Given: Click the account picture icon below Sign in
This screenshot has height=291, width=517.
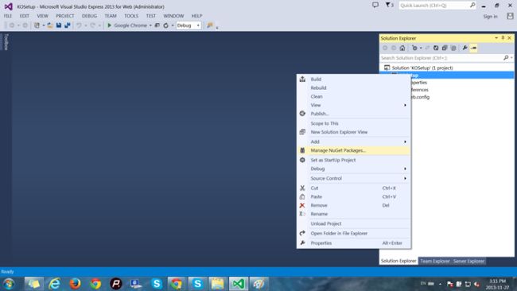Looking at the screenshot, I should tap(510, 16).
